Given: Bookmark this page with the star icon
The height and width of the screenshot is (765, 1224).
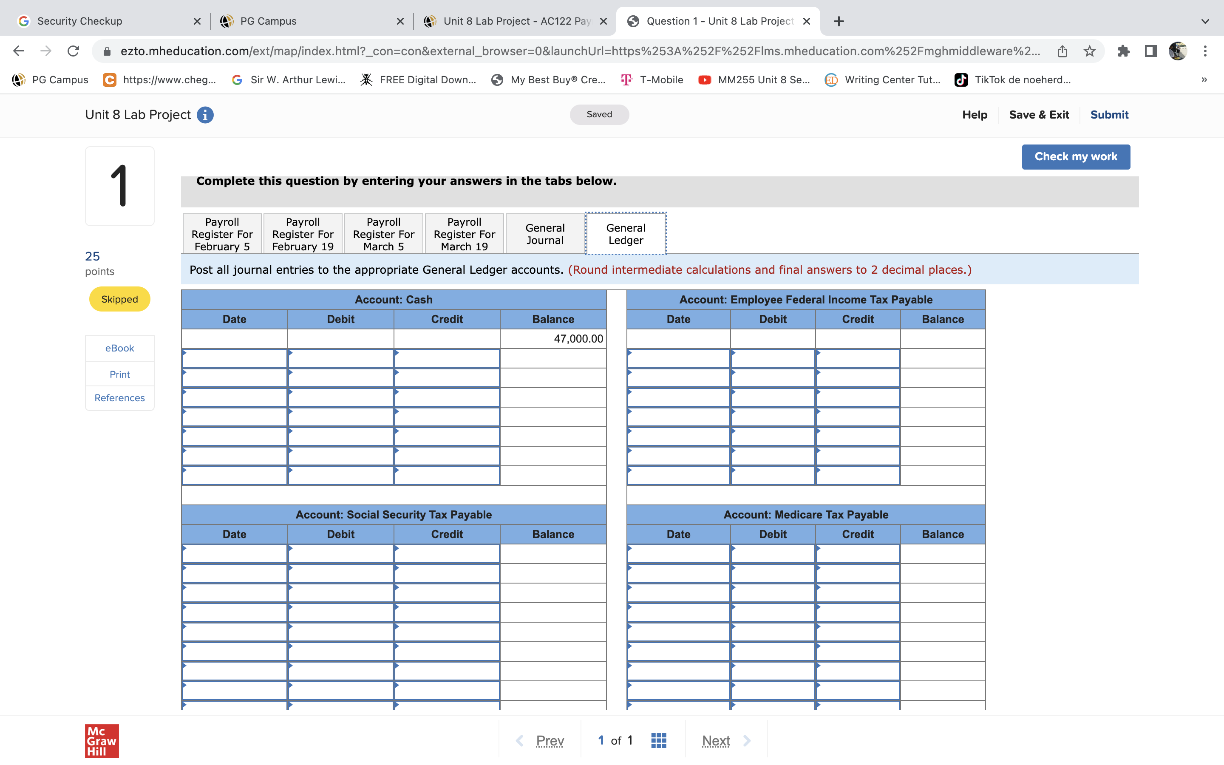Looking at the screenshot, I should (1089, 51).
